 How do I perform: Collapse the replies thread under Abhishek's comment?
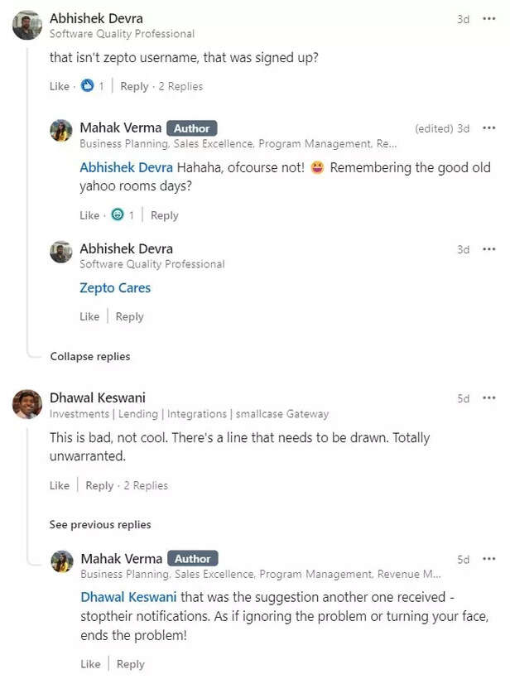(x=89, y=356)
